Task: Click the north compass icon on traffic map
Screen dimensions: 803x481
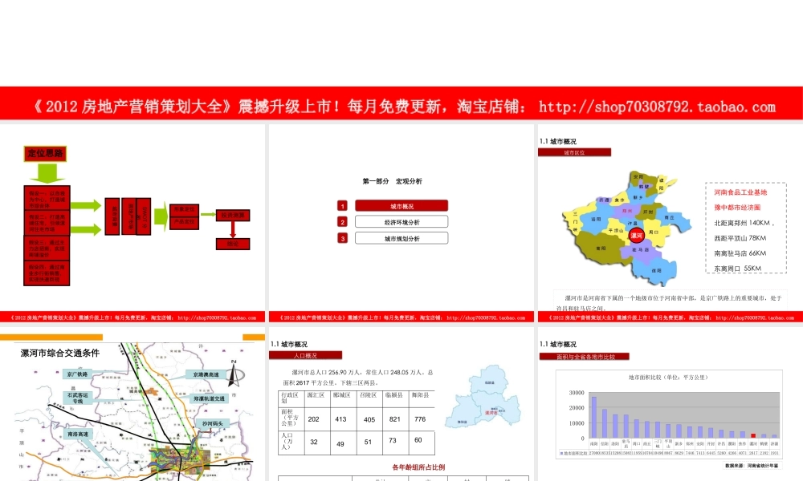Action: (x=235, y=374)
